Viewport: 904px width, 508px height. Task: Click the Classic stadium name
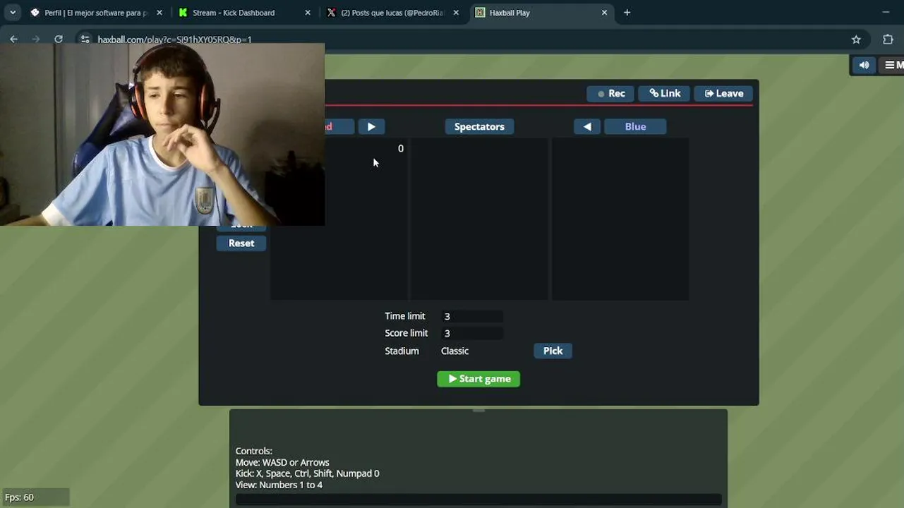[454, 351]
